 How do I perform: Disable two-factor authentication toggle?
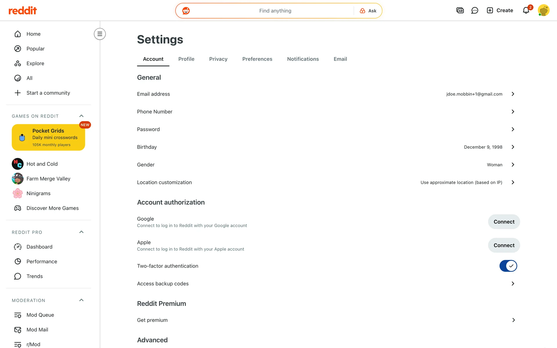(508, 266)
